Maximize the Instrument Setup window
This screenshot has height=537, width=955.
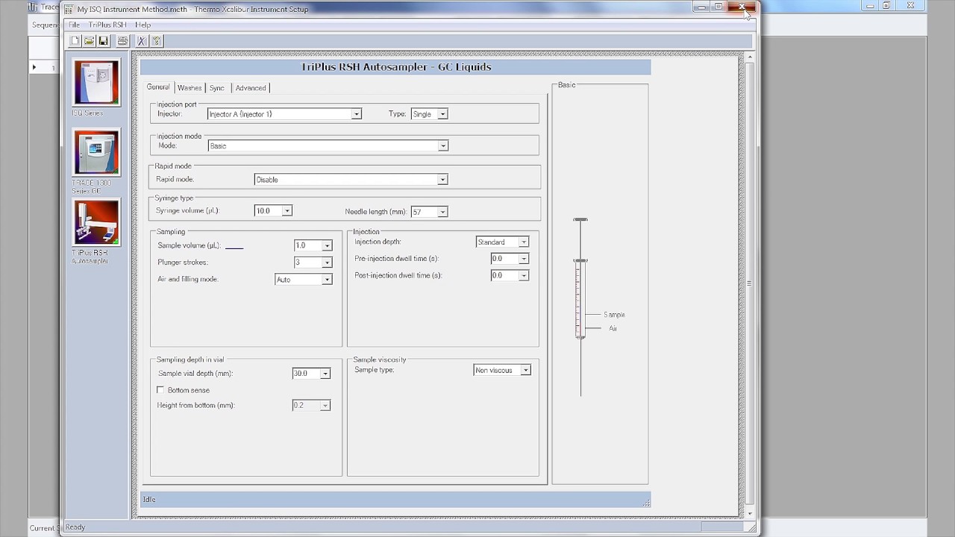pyautogui.click(x=718, y=7)
